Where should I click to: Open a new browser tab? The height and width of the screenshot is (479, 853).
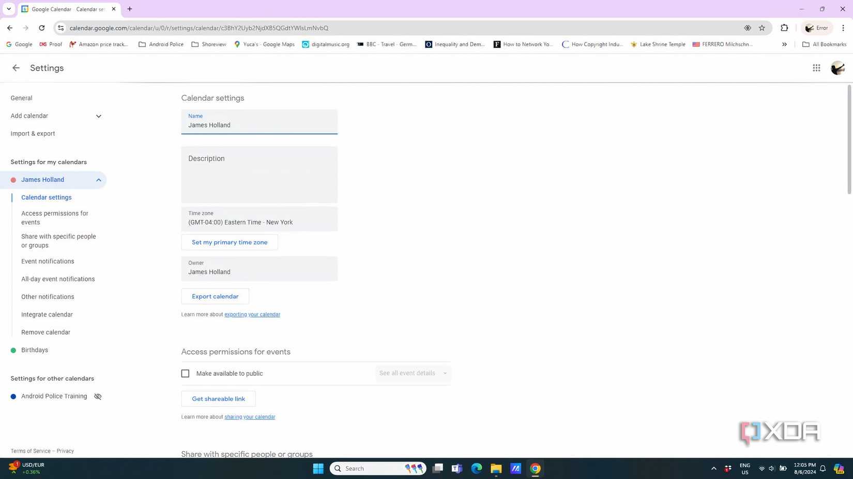(x=130, y=9)
